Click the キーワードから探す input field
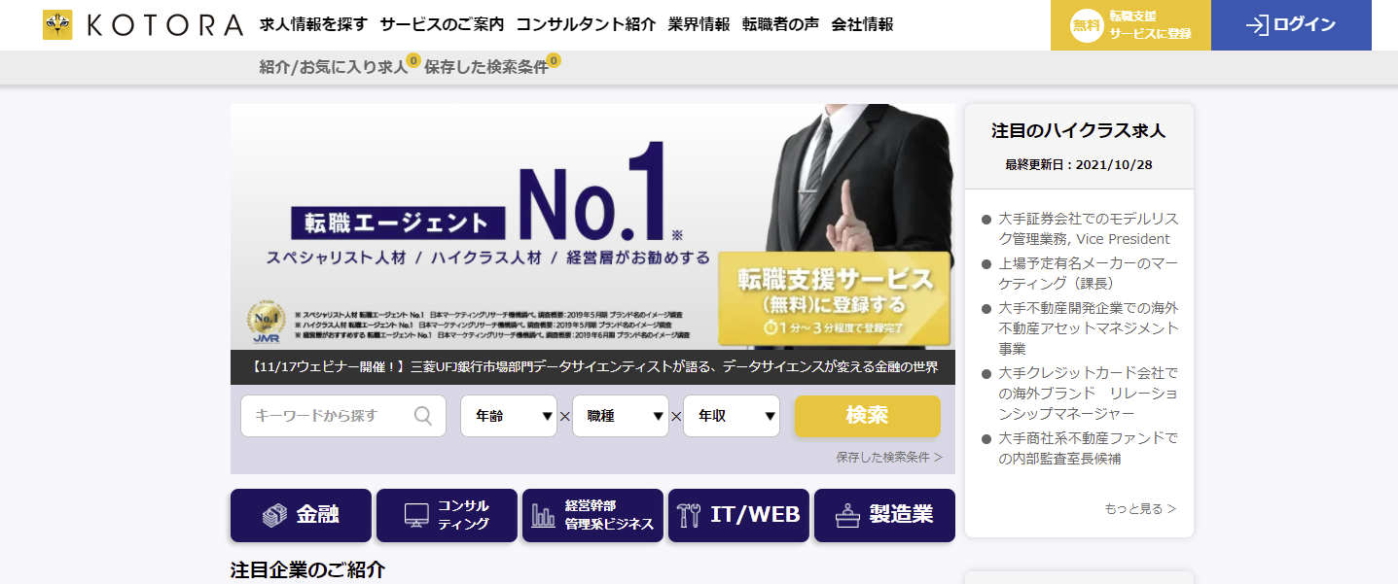The height and width of the screenshot is (584, 1398). 343,416
